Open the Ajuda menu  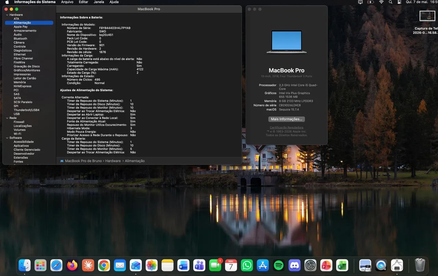114,2
